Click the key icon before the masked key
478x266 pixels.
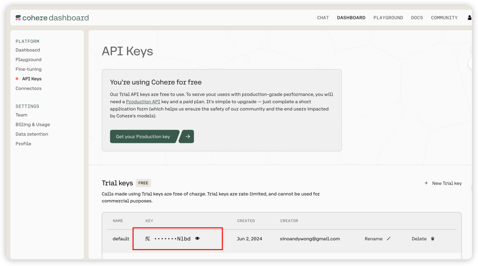(x=148, y=239)
